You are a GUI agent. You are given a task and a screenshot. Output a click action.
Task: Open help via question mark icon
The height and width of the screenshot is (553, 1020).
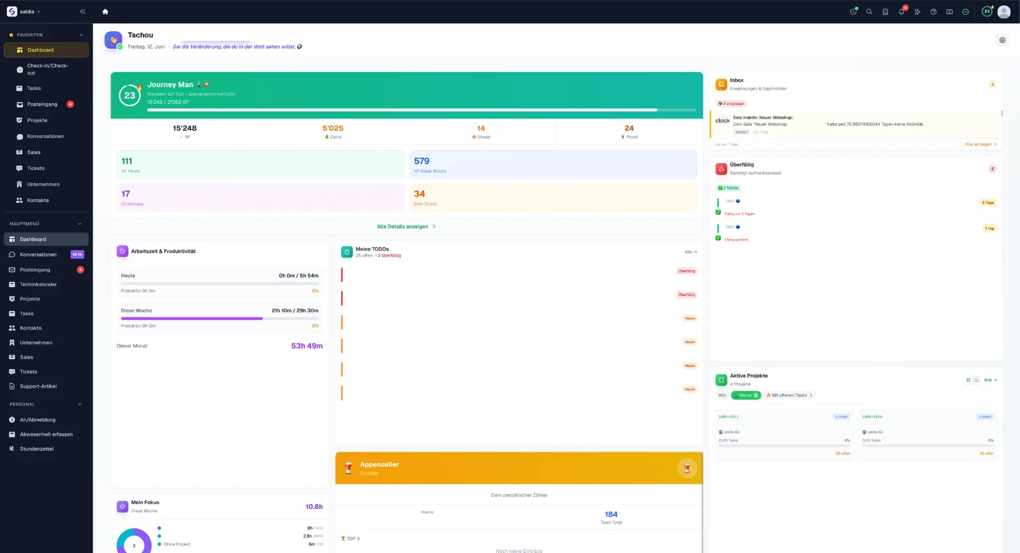[x=933, y=11]
